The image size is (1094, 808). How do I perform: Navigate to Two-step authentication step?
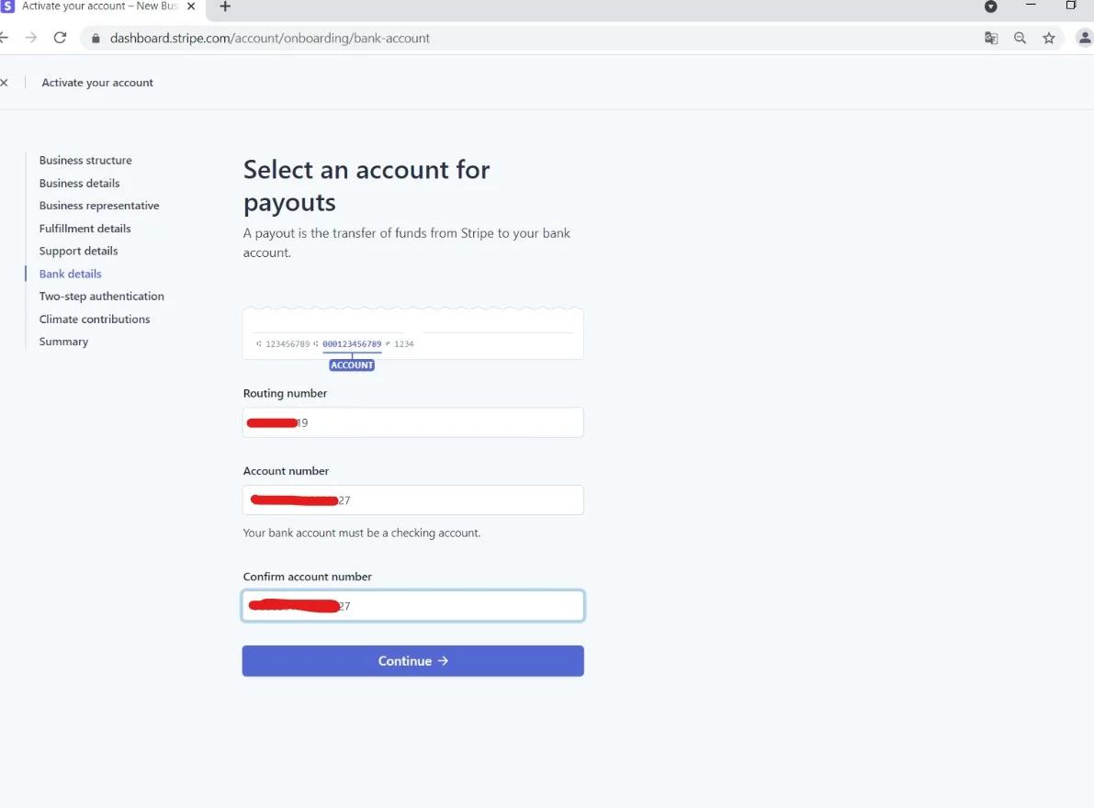click(x=101, y=297)
